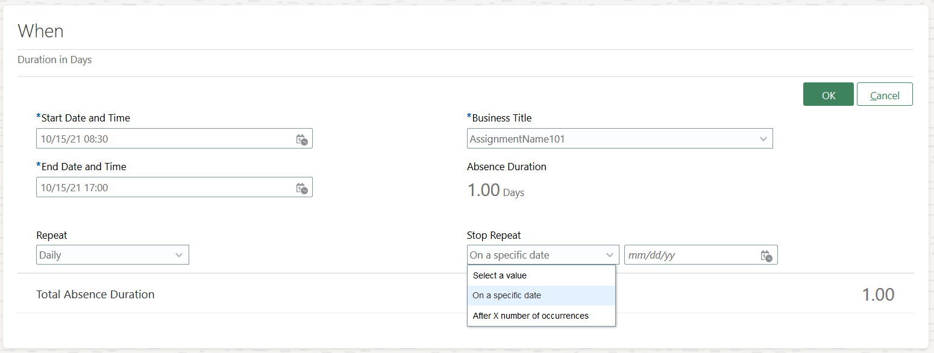Choose the "Select a value" option

pos(500,275)
